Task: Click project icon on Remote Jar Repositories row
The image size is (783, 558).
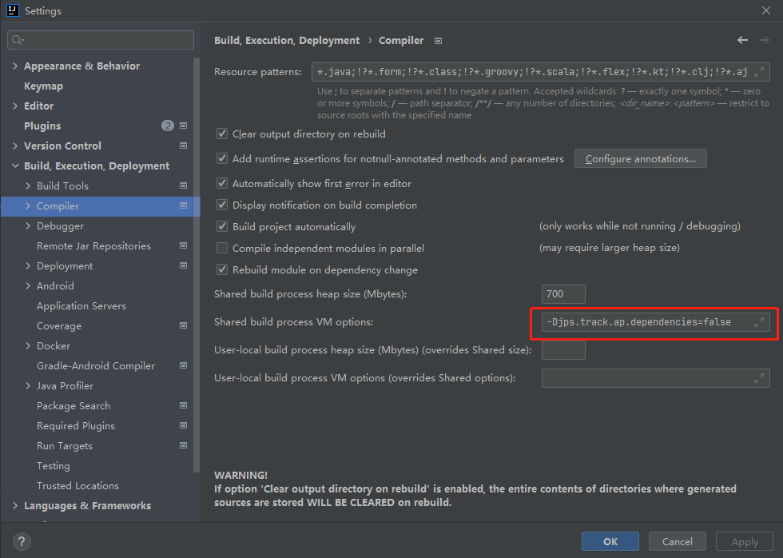Action: tap(183, 245)
